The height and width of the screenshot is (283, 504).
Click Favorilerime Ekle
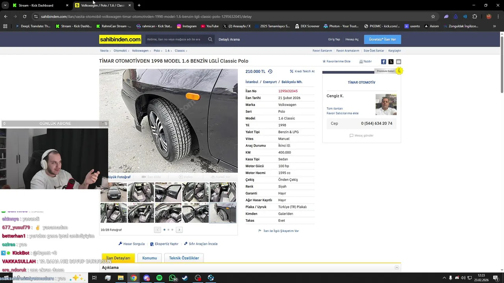[336, 62]
